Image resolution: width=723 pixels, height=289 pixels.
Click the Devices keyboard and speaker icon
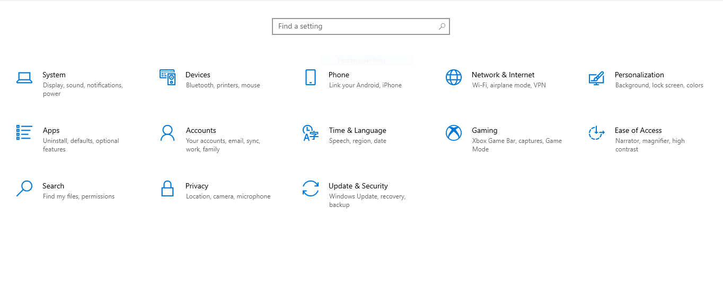coord(167,77)
